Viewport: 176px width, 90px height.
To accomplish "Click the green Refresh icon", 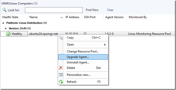I will (x=61, y=82).
